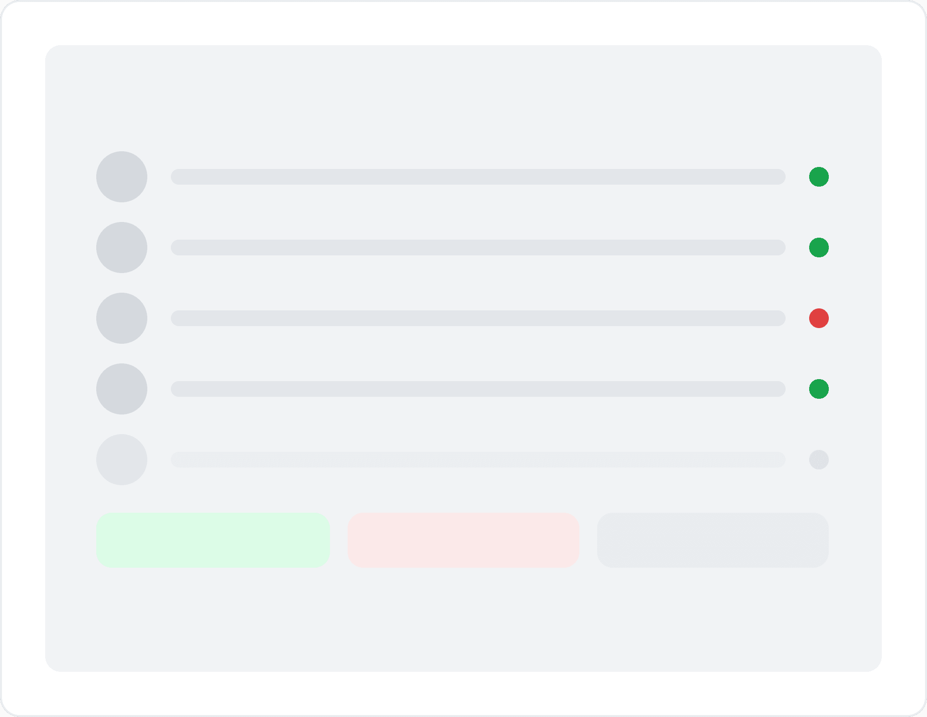
Task: Select the second list row placeholder bar
Action: pos(478,248)
